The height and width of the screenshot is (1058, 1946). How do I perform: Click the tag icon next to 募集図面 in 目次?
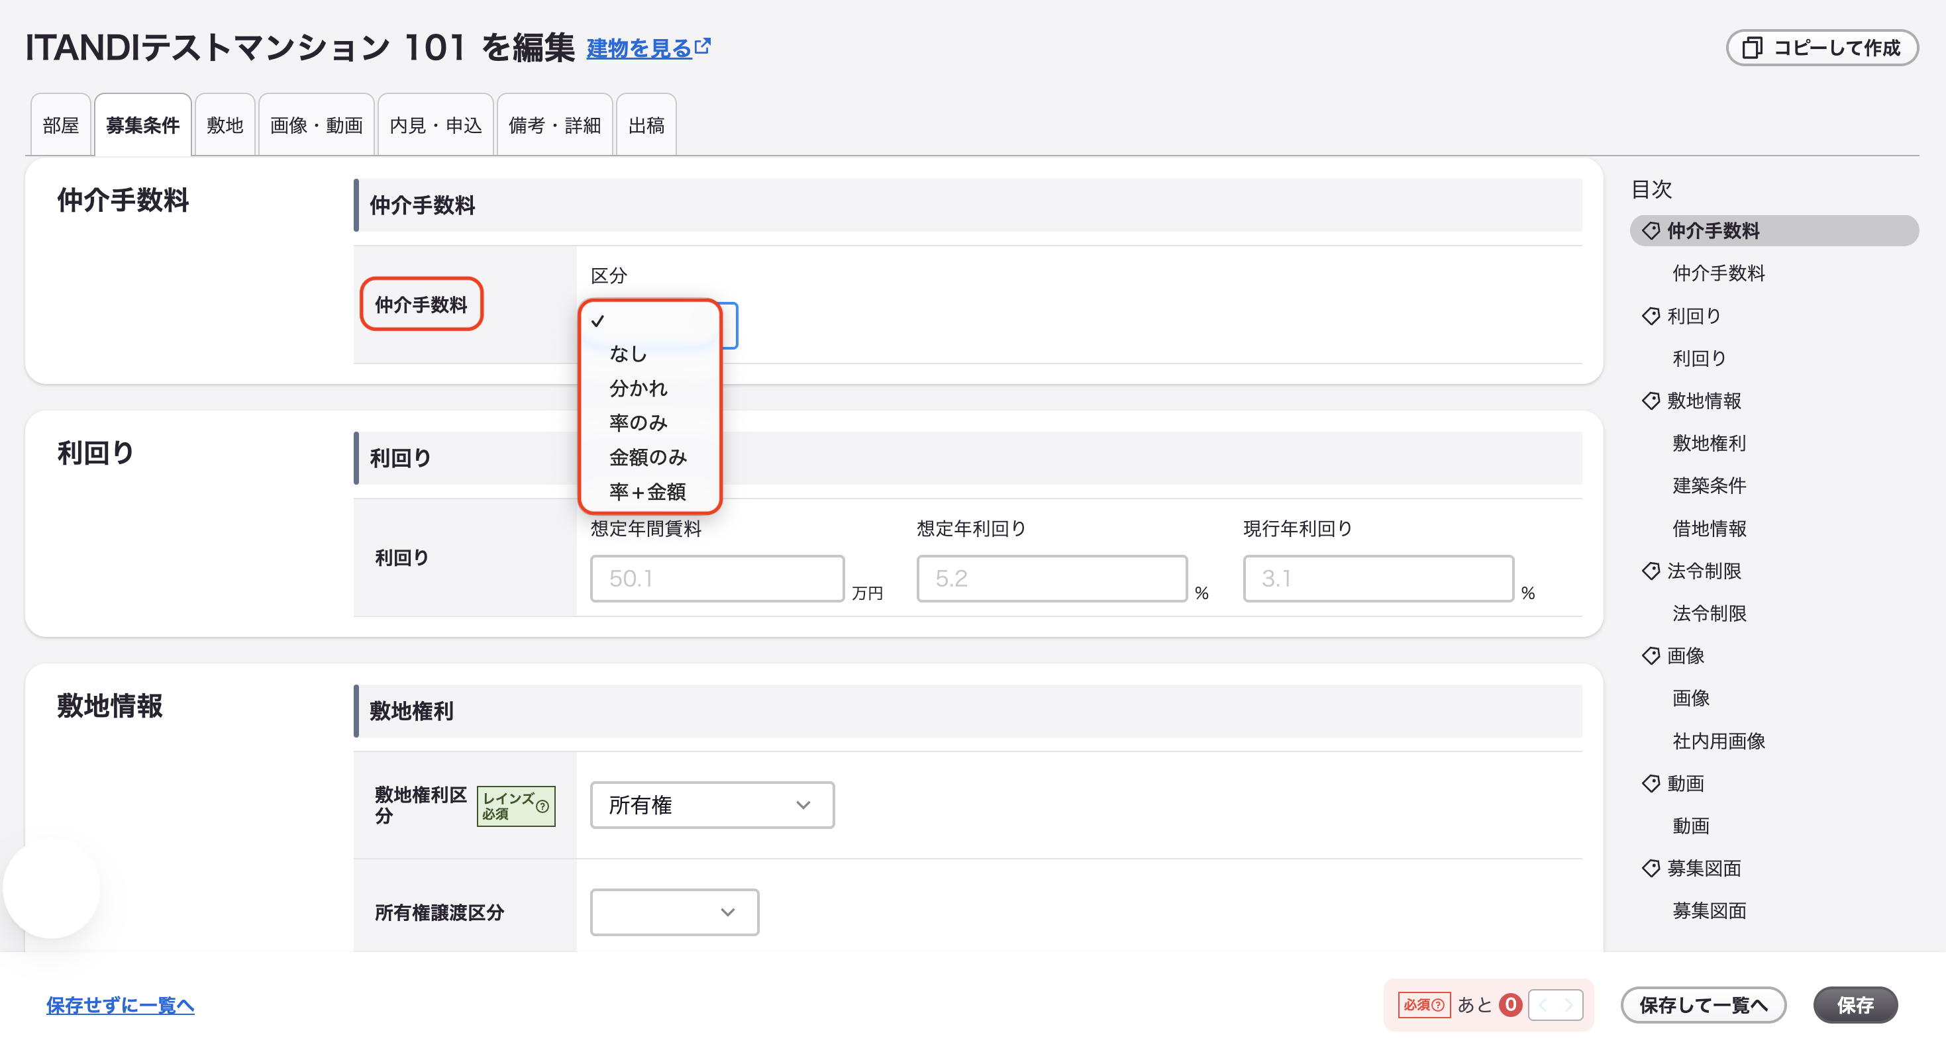pos(1651,869)
